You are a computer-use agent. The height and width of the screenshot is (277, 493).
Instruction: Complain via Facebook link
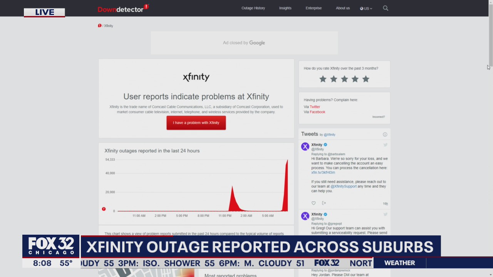coord(317,112)
